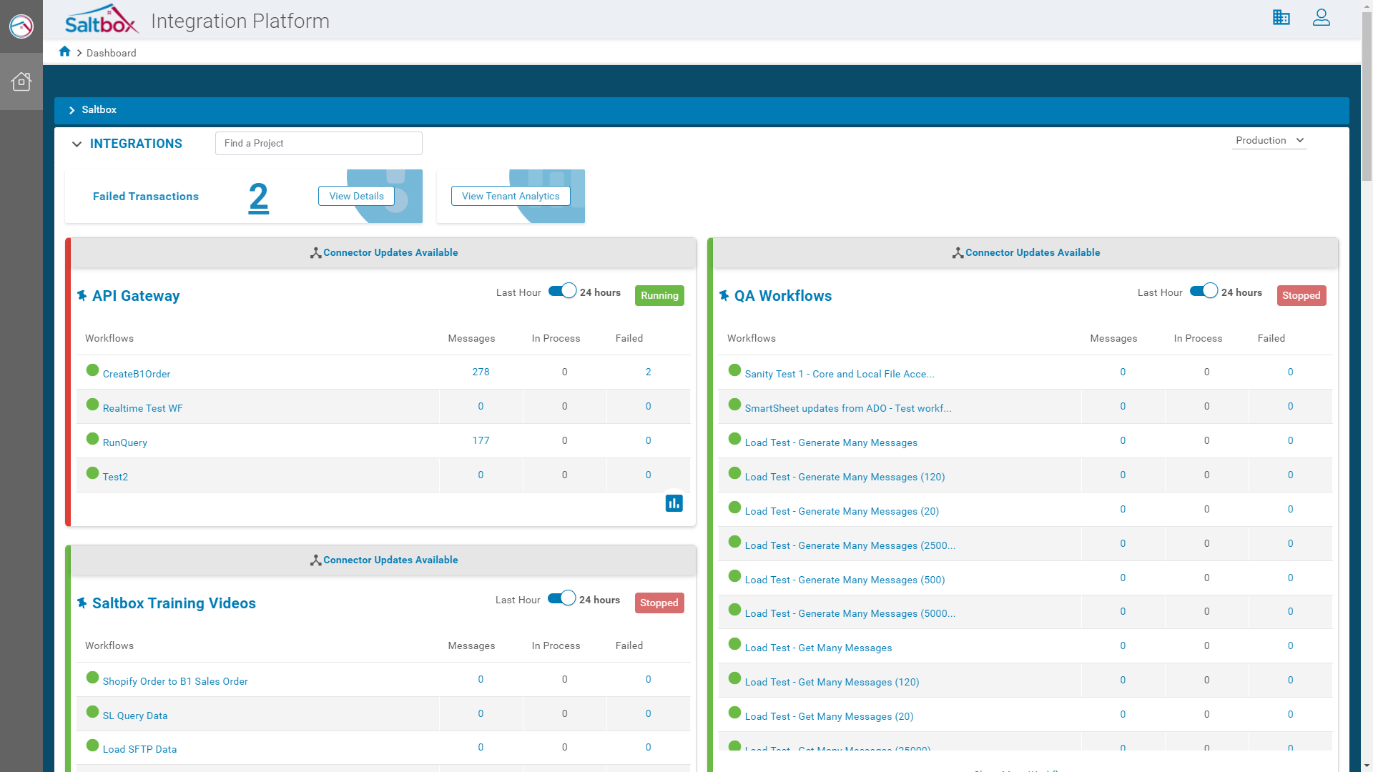
Task: Toggle API Gateway Last Hour/24 hours switch
Action: (x=562, y=291)
